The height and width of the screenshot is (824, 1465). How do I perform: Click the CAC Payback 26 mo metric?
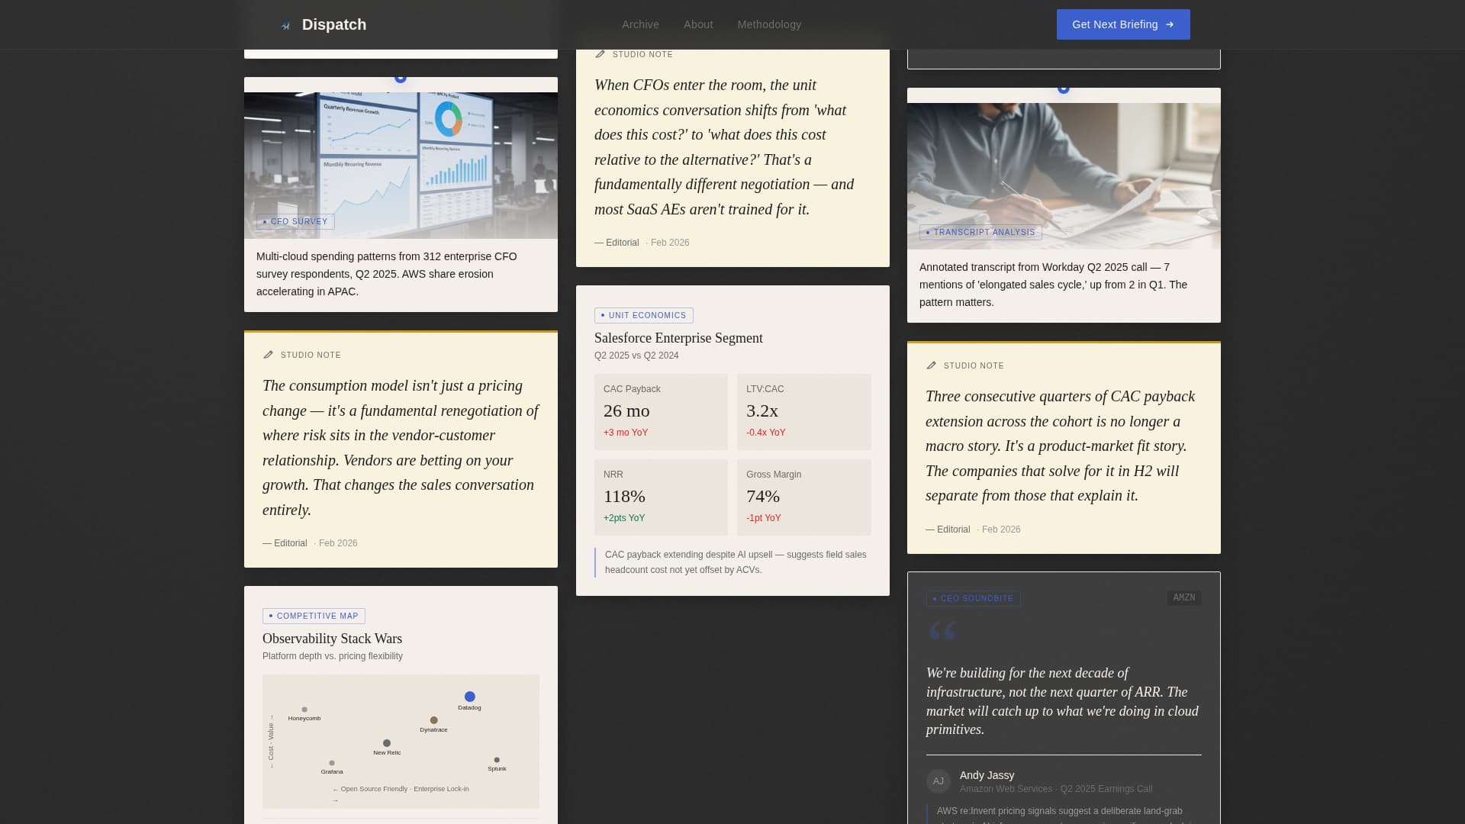[661, 412]
